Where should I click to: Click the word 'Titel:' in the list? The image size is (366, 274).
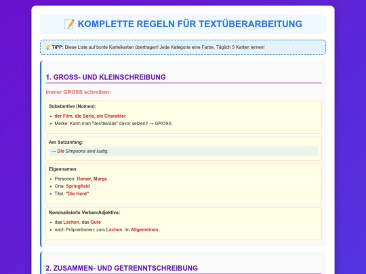click(x=60, y=193)
